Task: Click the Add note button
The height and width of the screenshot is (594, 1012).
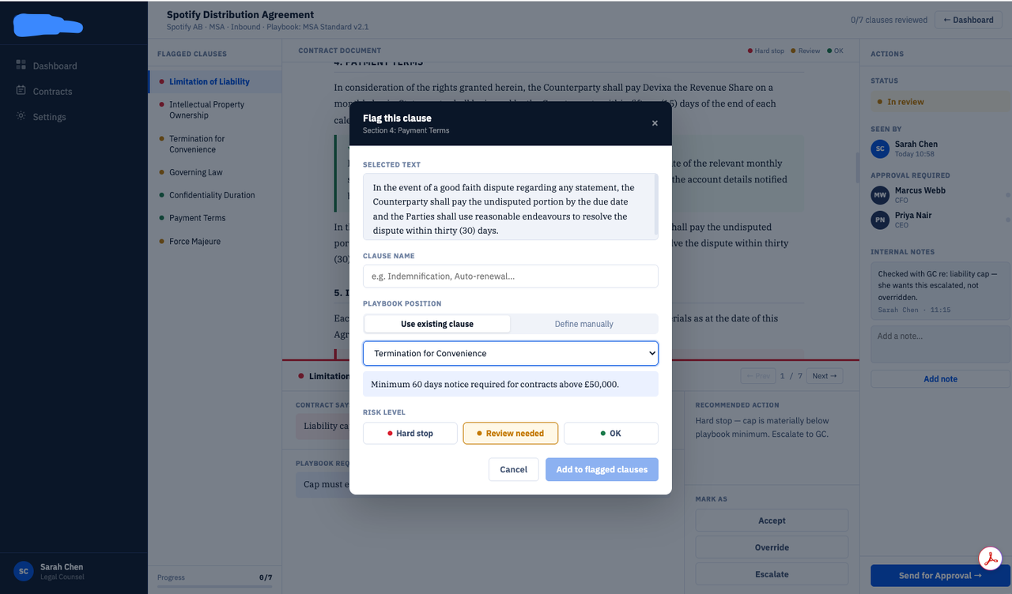Action: click(940, 379)
